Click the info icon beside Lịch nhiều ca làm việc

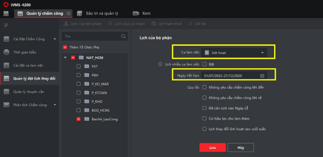coord(160,64)
